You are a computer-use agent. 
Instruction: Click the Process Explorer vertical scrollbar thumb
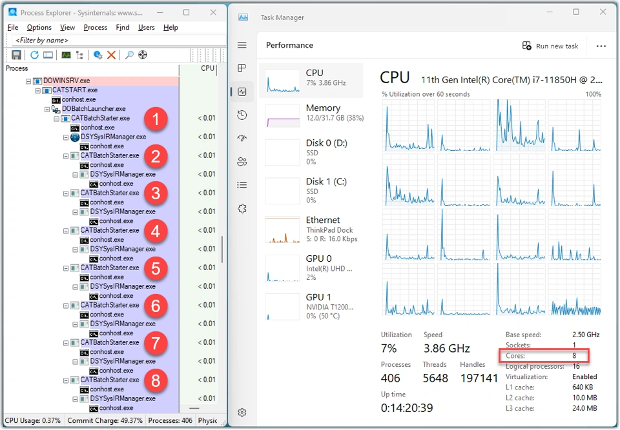222,249
